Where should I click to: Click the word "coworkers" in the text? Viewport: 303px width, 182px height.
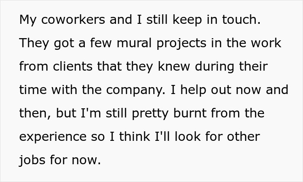tap(67, 20)
